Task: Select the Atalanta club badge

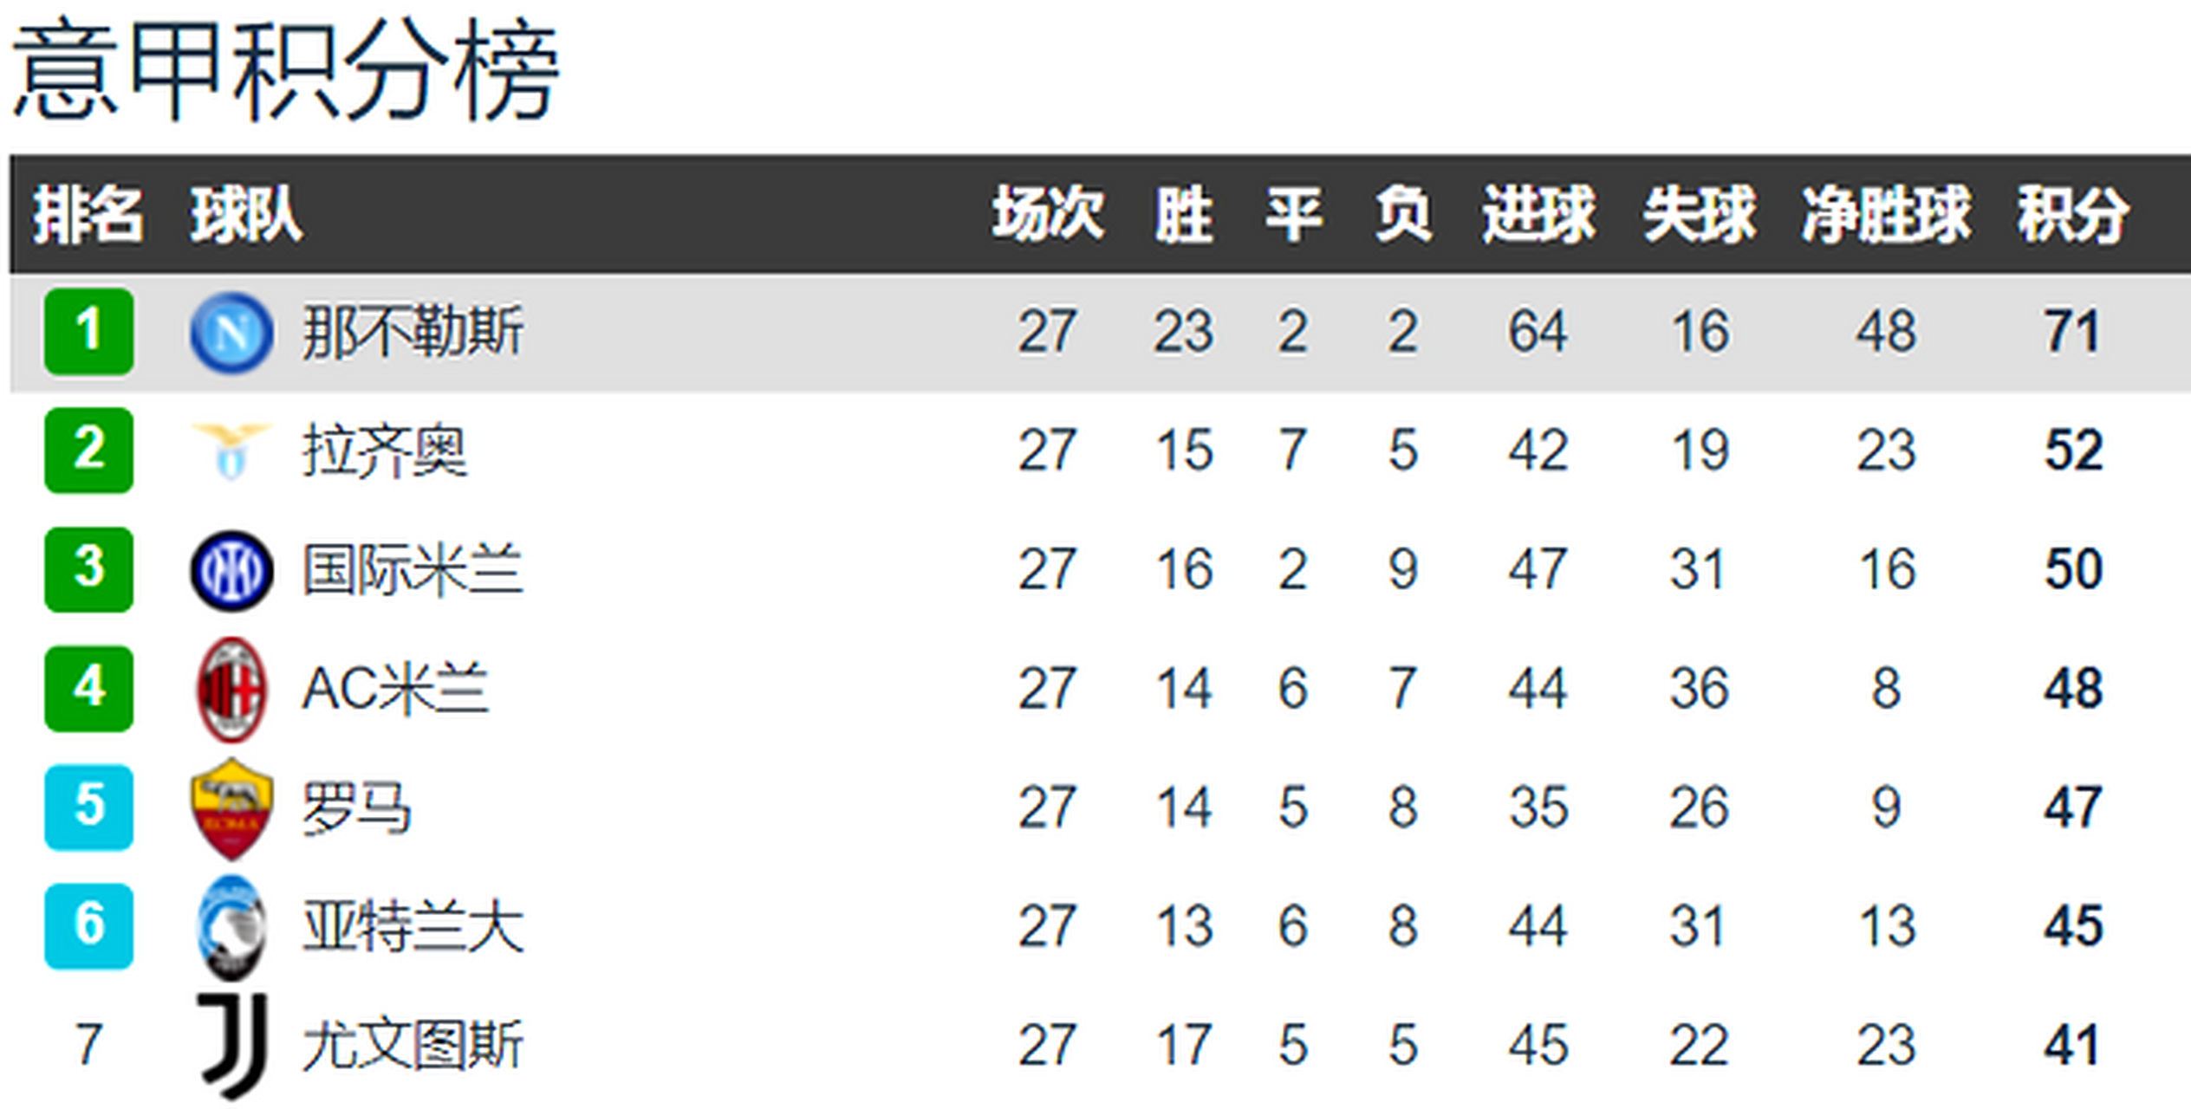Action: [231, 927]
